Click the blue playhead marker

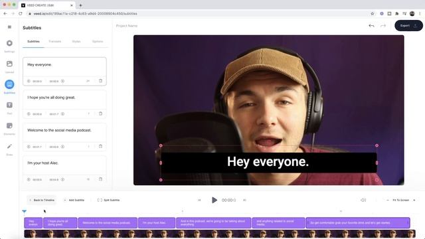click(25, 211)
